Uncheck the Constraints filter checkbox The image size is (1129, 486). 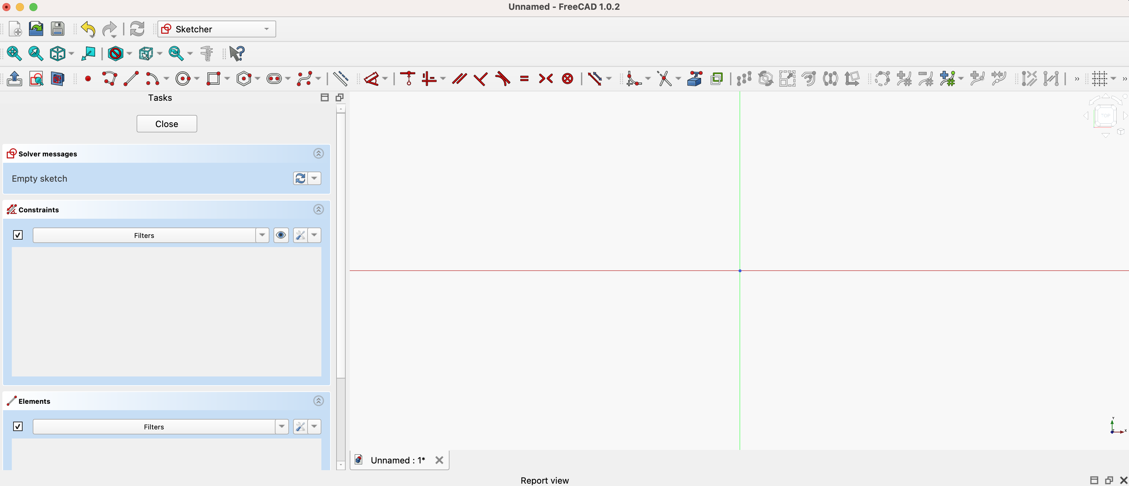(x=18, y=235)
